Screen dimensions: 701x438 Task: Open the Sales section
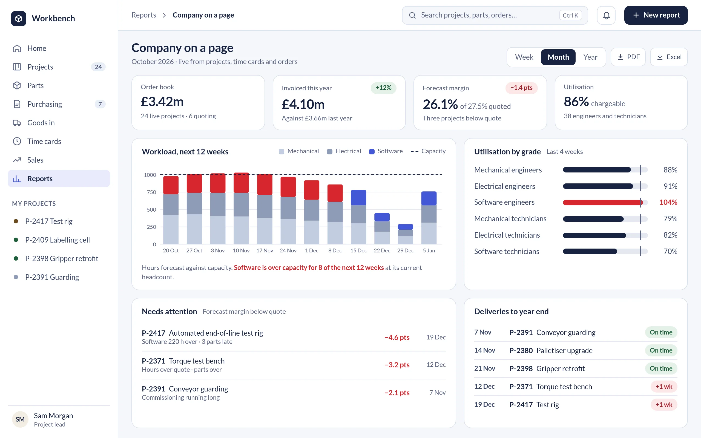[x=59, y=160]
